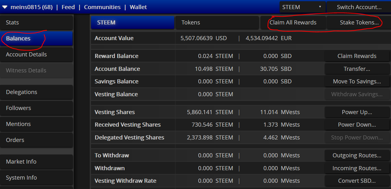Image resolution: width=391 pixels, height=189 pixels.
Task: Open System Info in the sidebar
Action: click(36, 178)
